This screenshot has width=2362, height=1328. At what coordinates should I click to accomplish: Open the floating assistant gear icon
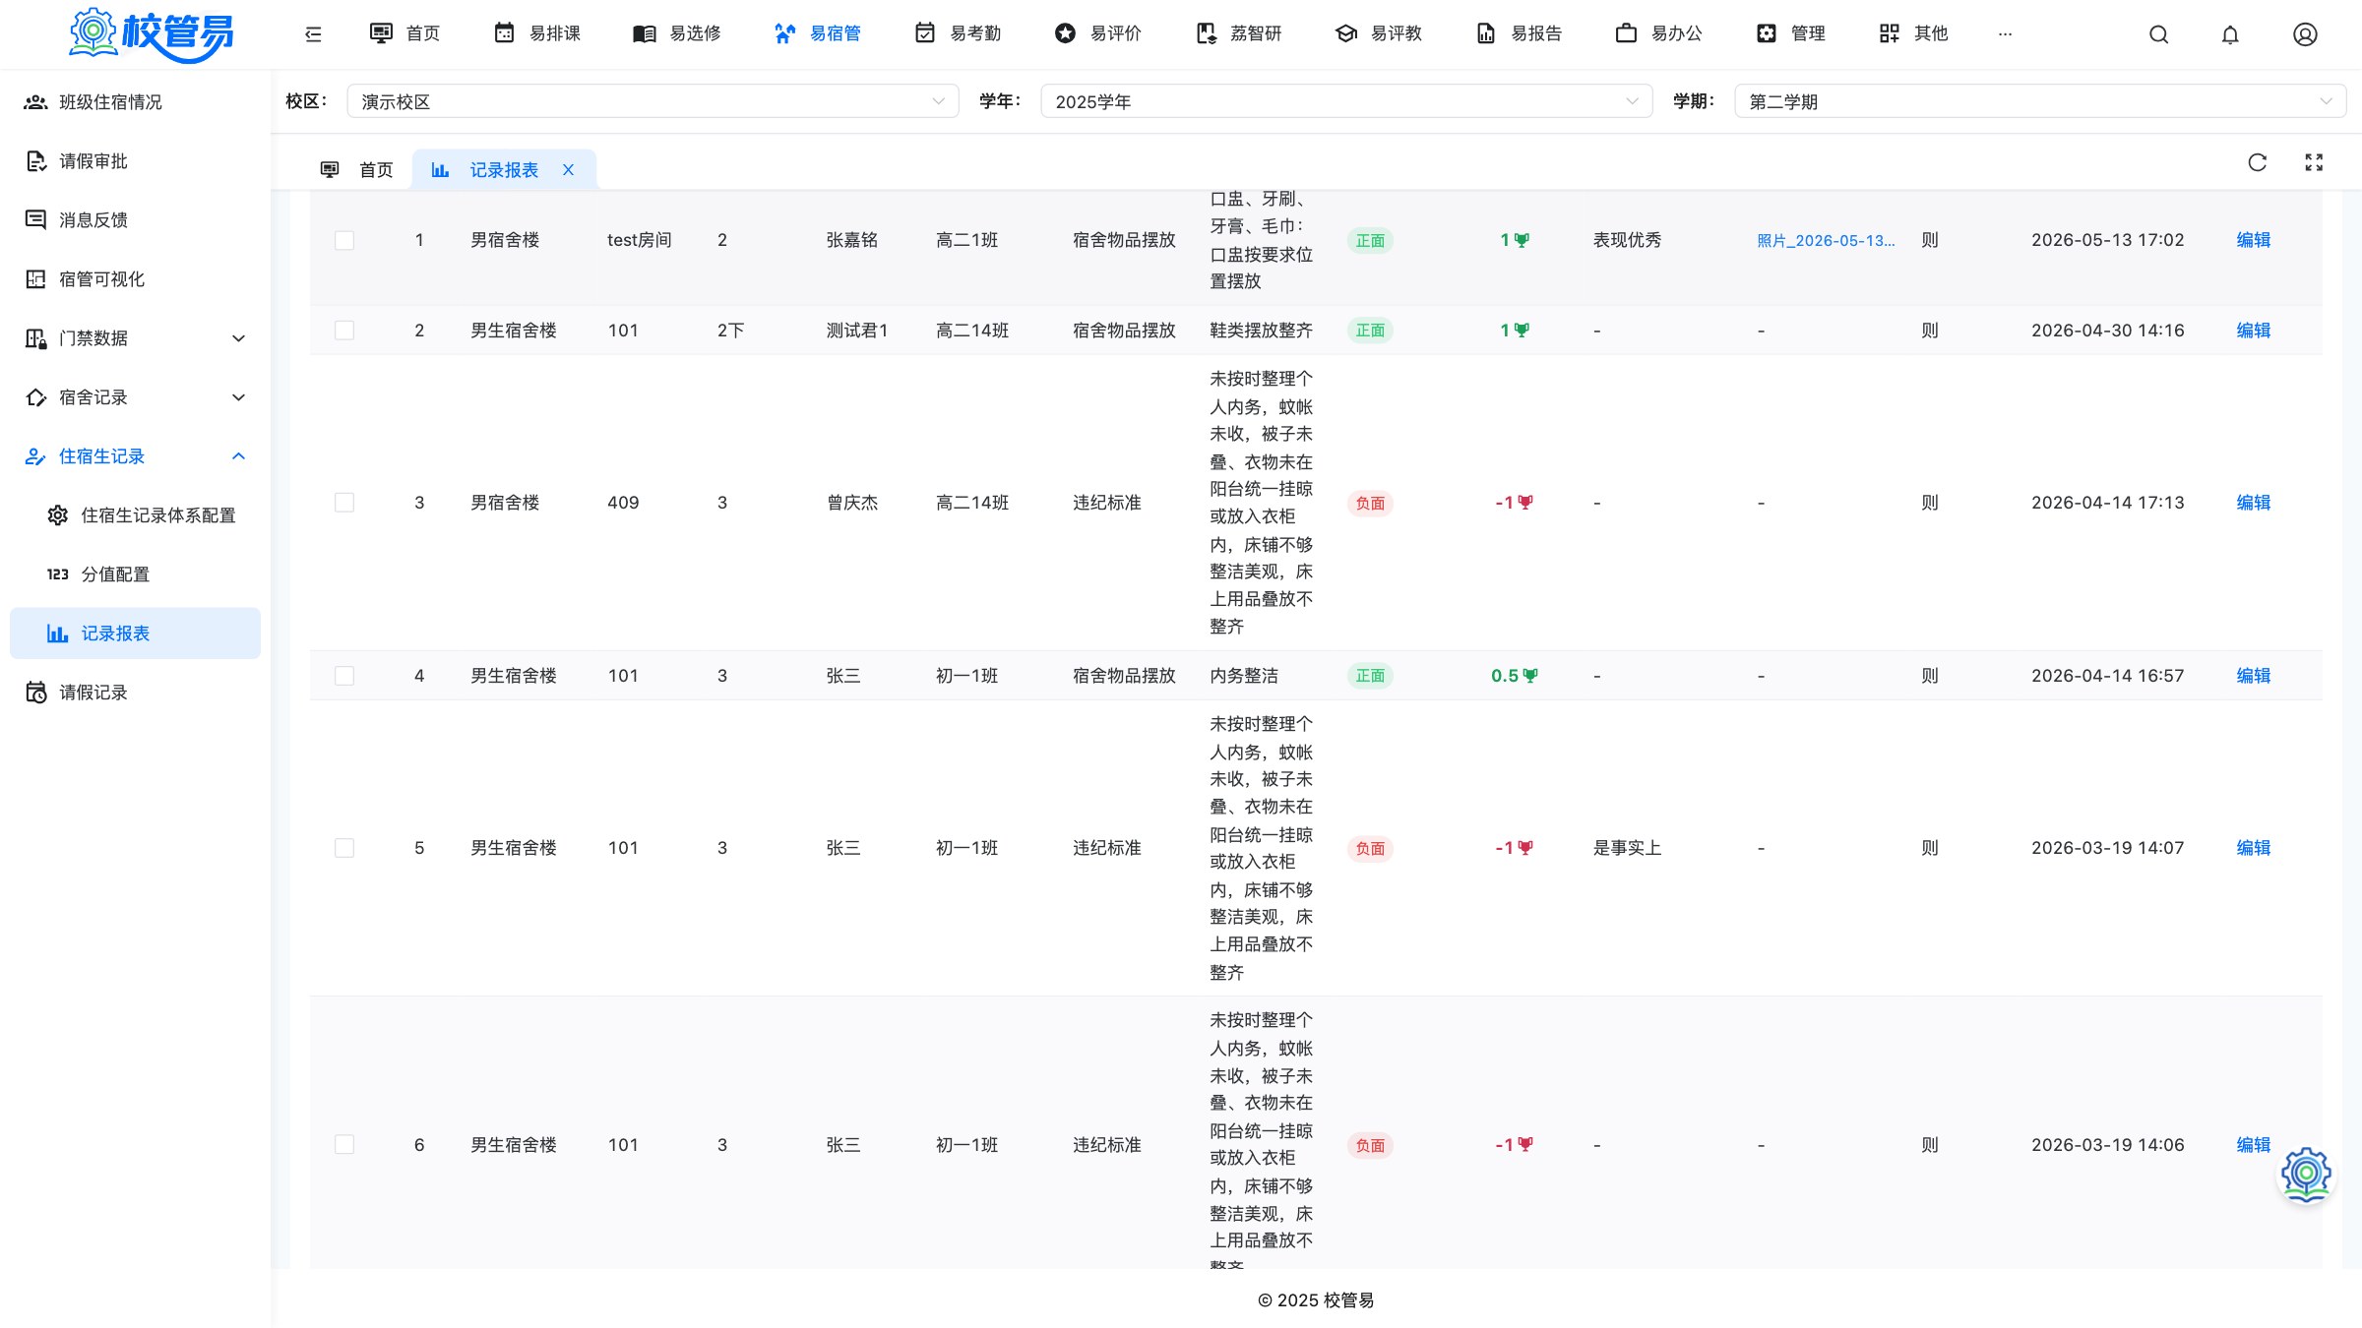pyautogui.click(x=2306, y=1175)
